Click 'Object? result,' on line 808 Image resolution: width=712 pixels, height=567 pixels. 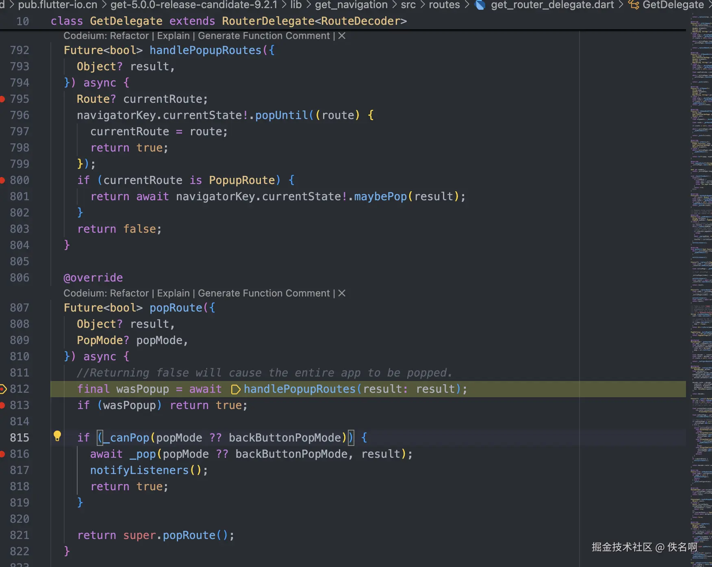tap(126, 324)
